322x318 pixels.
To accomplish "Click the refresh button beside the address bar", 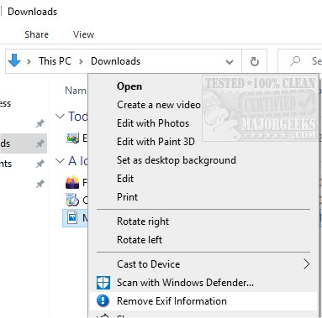I will pyautogui.click(x=254, y=61).
